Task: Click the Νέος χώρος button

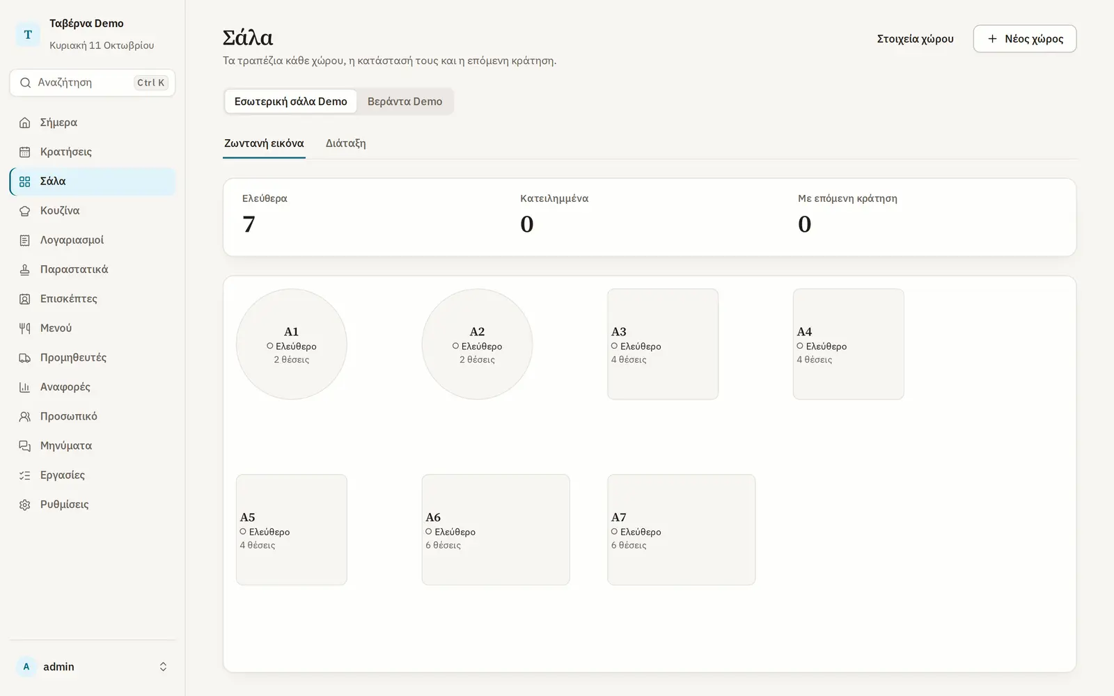Action: [1025, 39]
